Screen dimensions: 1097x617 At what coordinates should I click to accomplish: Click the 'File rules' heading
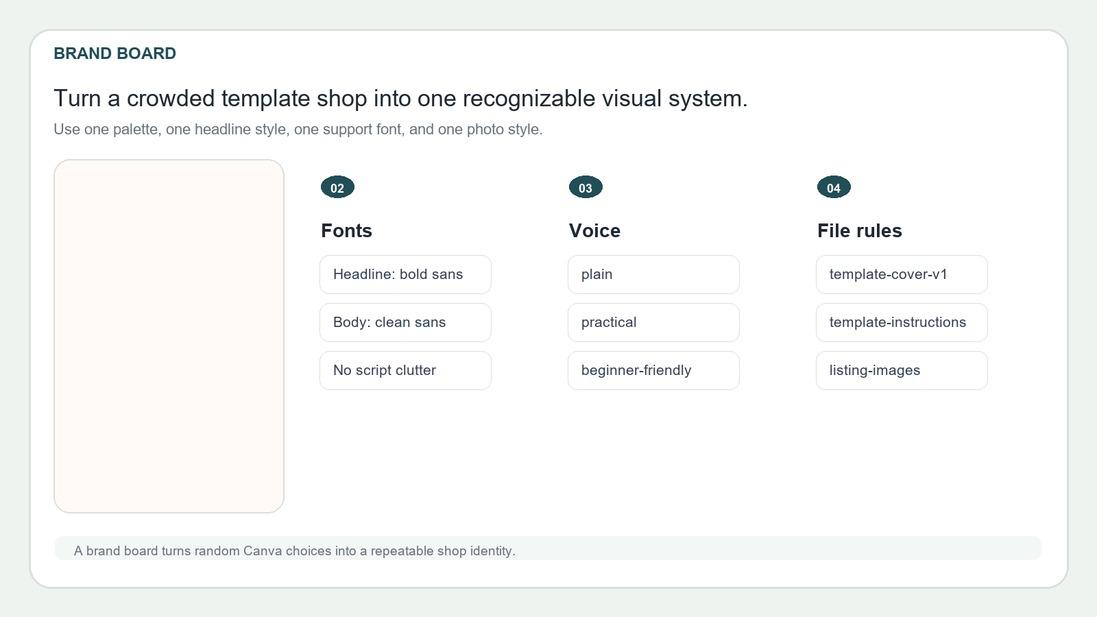(x=859, y=231)
